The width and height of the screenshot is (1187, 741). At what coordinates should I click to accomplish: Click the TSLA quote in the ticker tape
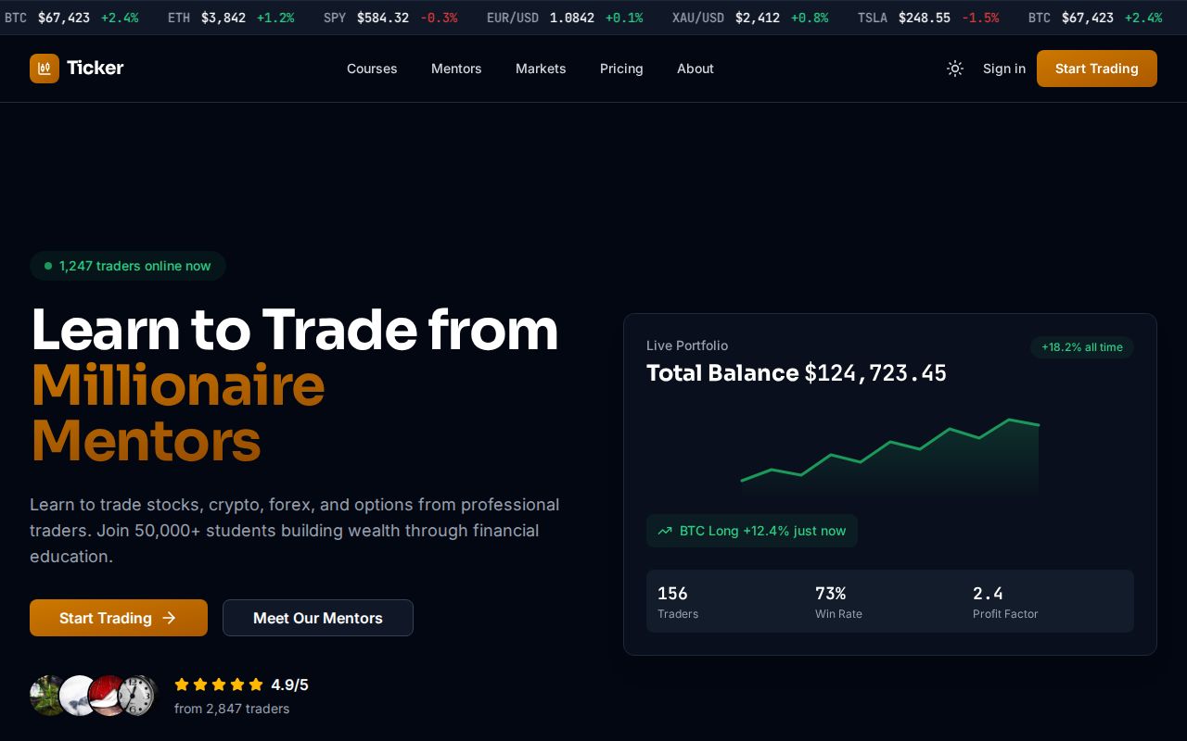928,18
